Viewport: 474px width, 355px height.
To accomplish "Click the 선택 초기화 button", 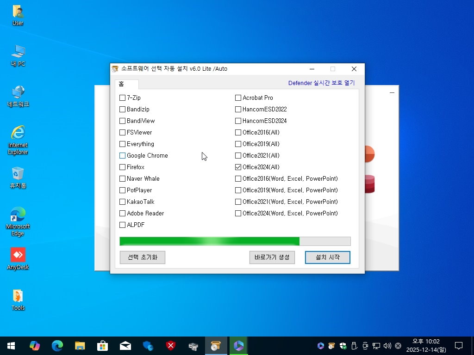I will (x=143, y=257).
